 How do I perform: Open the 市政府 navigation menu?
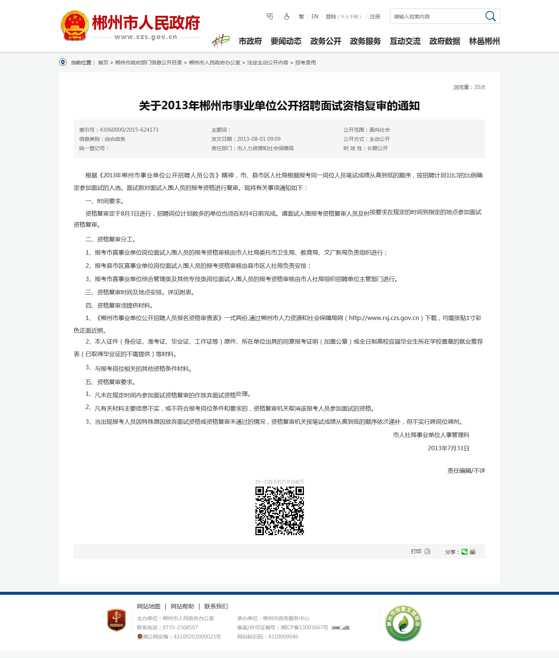(x=250, y=41)
